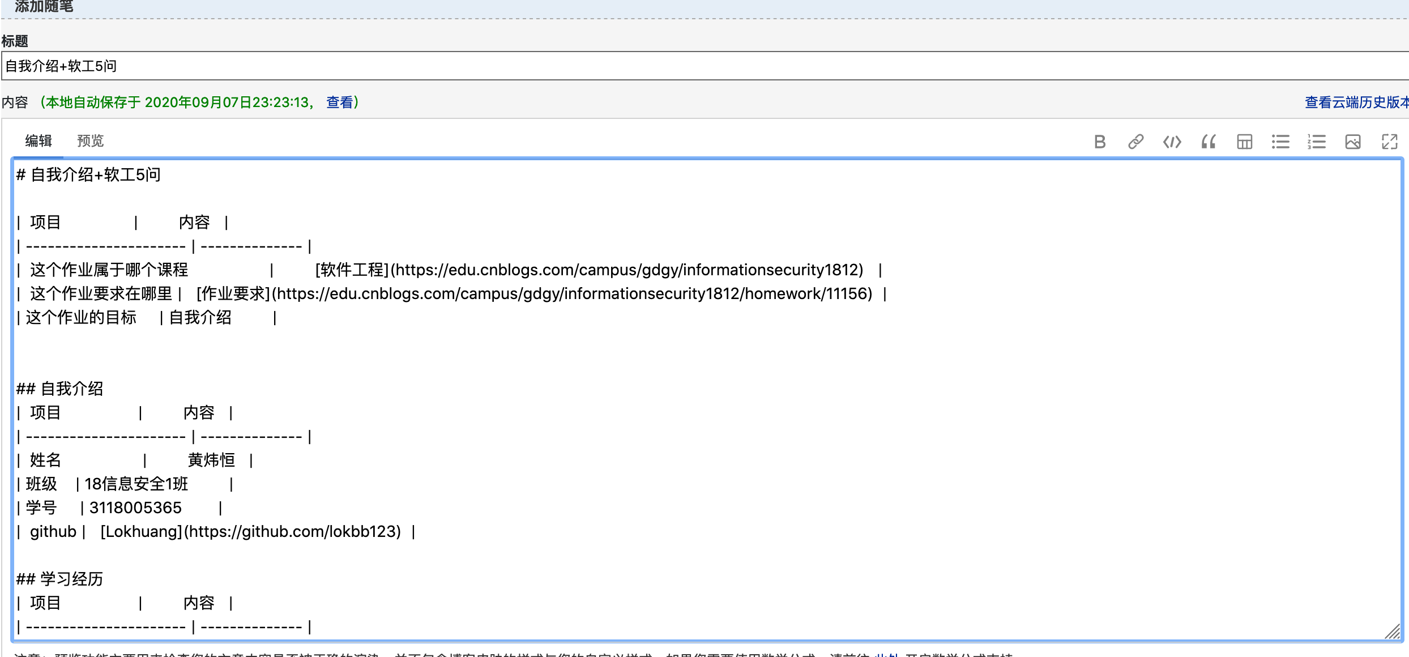Upload an image via the image icon

(1353, 142)
